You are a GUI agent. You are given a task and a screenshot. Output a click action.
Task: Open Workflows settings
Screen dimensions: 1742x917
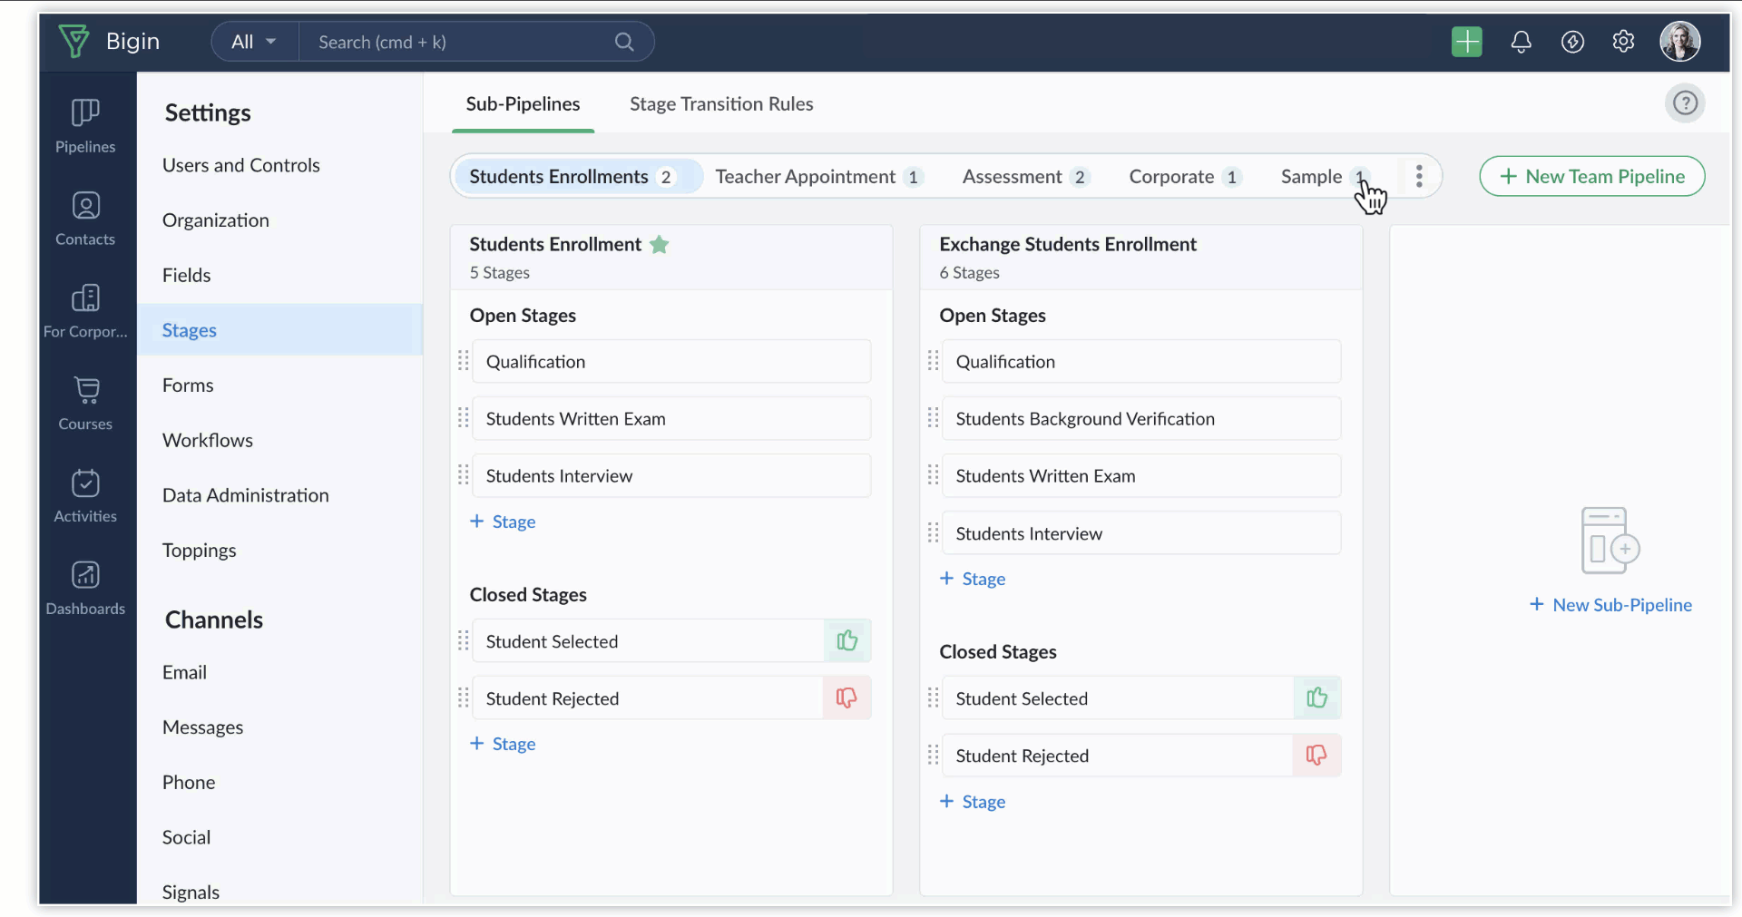click(x=208, y=440)
